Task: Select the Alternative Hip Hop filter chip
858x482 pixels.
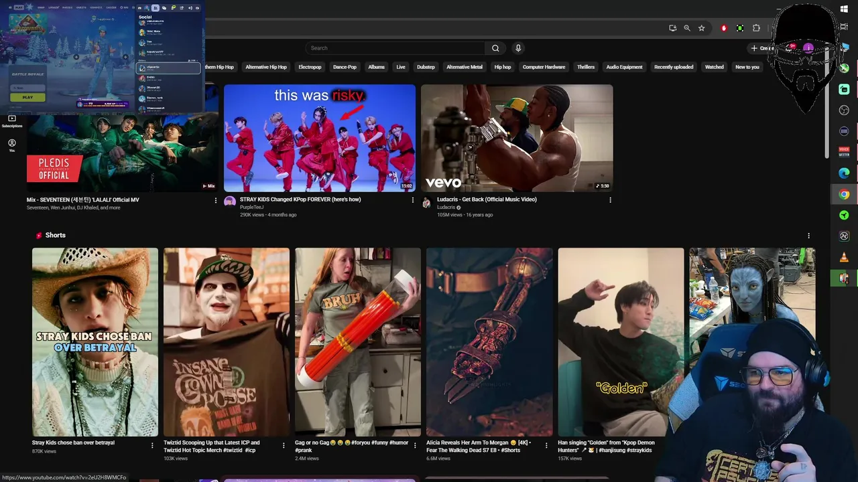Action: pyautogui.click(x=266, y=67)
